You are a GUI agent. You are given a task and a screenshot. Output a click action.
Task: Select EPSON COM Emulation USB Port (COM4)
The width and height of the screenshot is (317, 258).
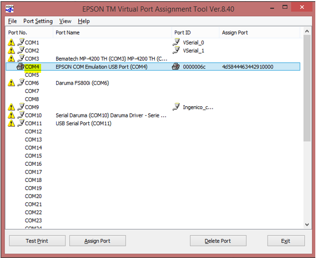click(x=101, y=67)
